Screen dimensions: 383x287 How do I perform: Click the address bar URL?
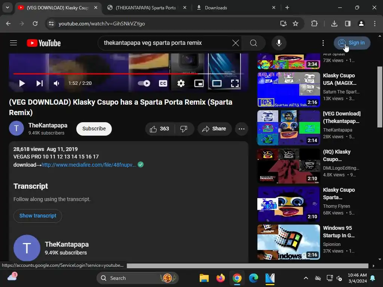(x=102, y=24)
